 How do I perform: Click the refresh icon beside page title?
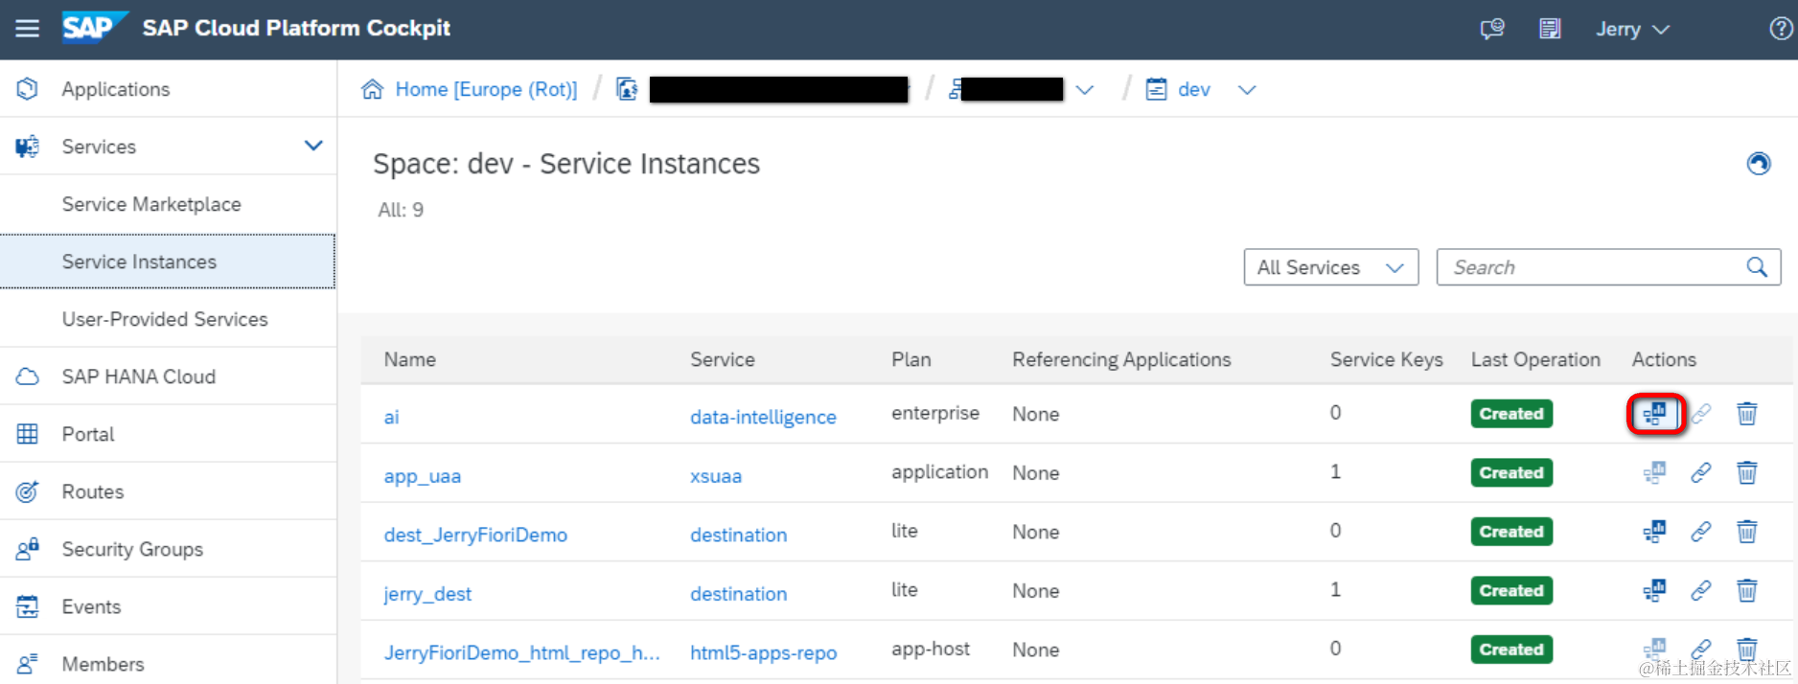point(1759,164)
